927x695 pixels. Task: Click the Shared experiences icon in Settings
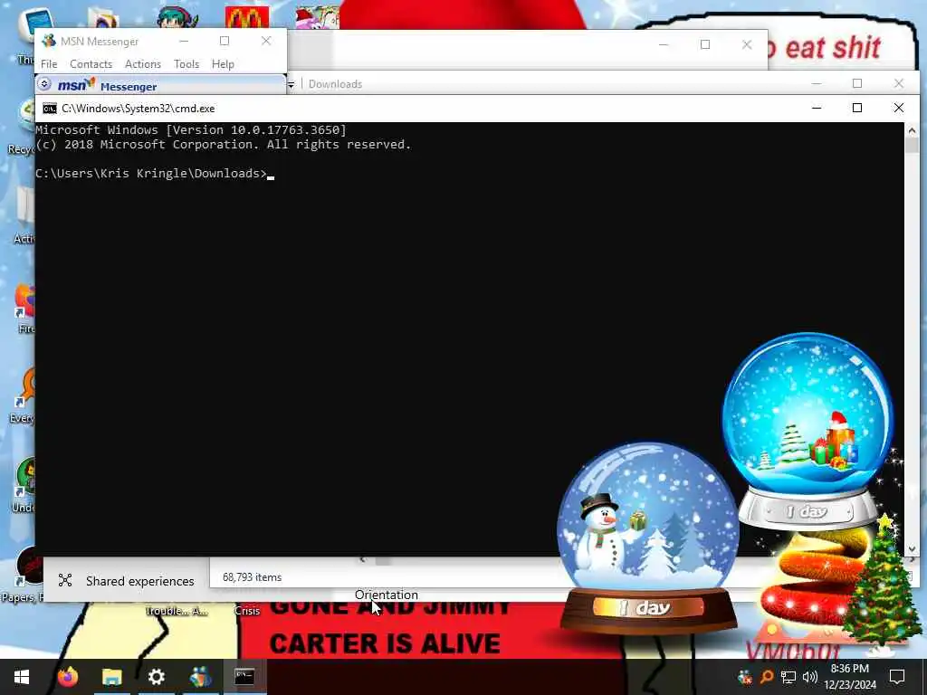(65, 580)
